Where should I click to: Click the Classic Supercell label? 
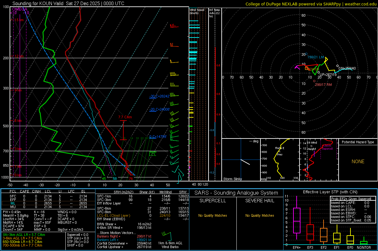(x=327, y=147)
